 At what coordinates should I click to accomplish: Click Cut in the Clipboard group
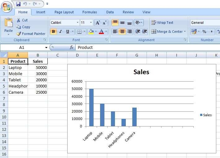[x=22, y=20]
